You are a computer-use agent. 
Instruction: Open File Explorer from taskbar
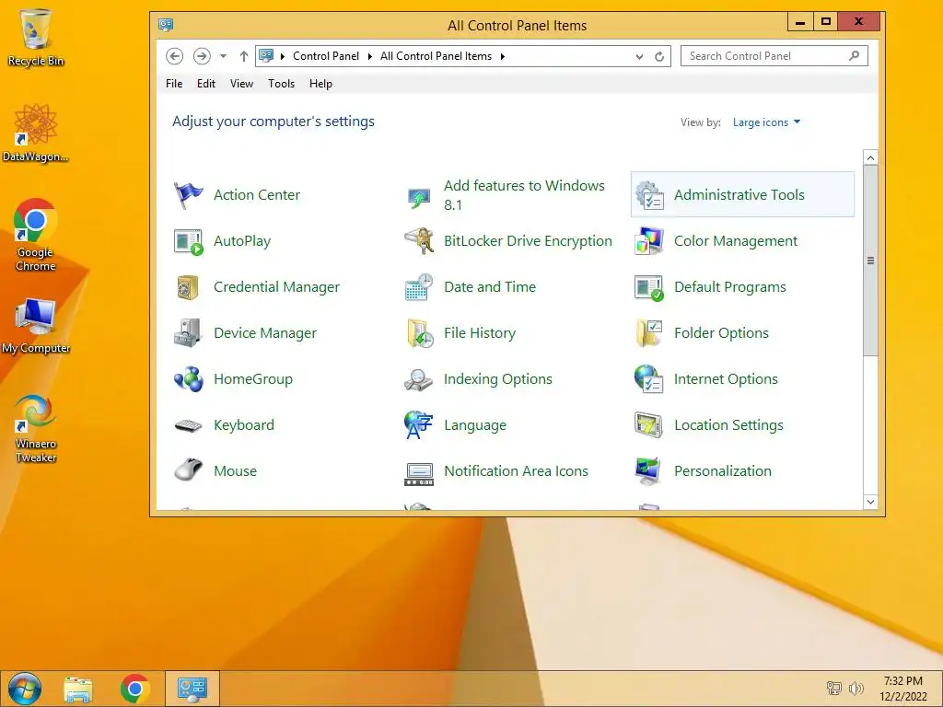(x=78, y=689)
